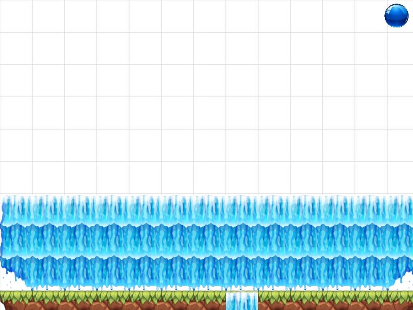This screenshot has width=413, height=310.
Task: Click the grid cell directly below the blue ball
Action: click(399, 48)
